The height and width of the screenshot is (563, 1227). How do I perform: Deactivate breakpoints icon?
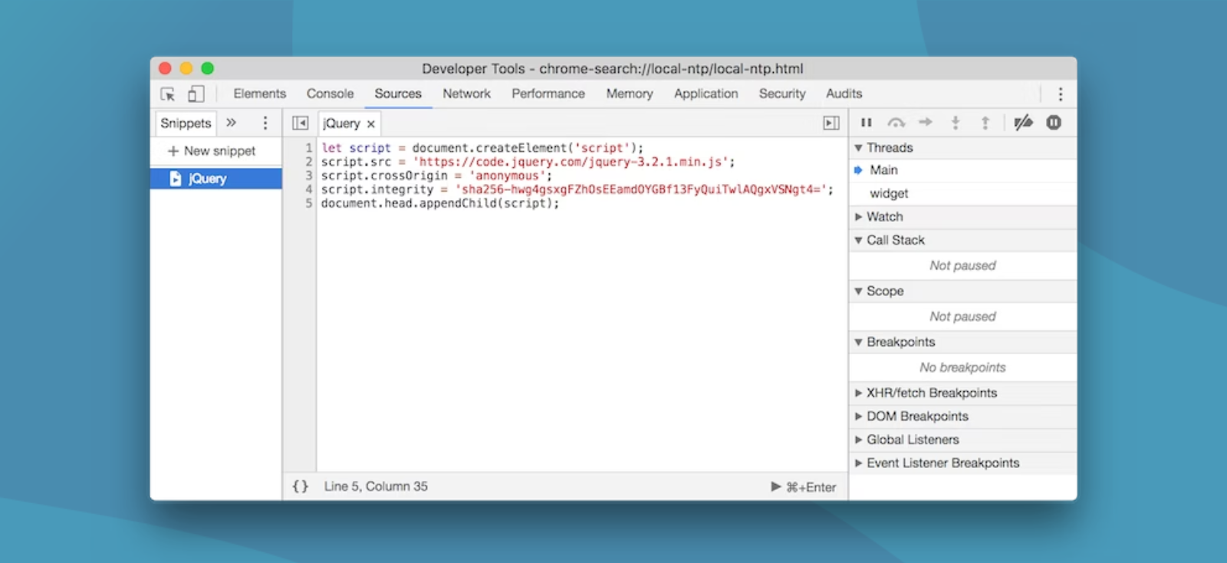(1023, 123)
